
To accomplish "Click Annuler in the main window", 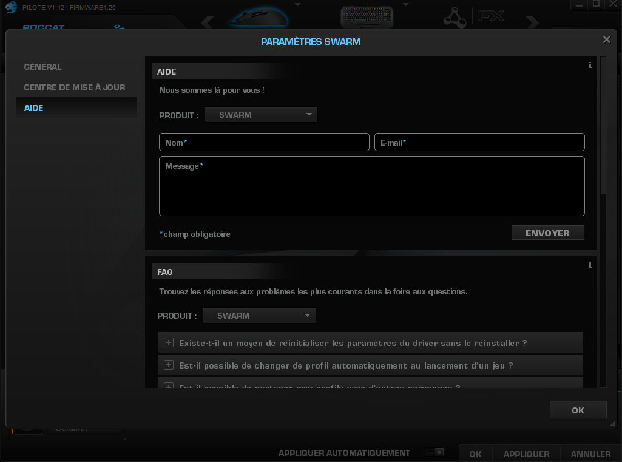I will [x=590, y=454].
